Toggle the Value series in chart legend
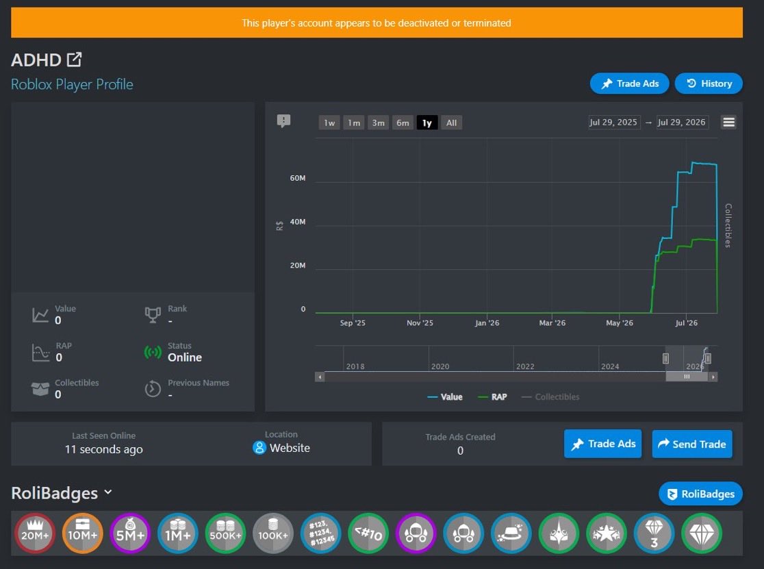764x569 pixels. coord(445,397)
